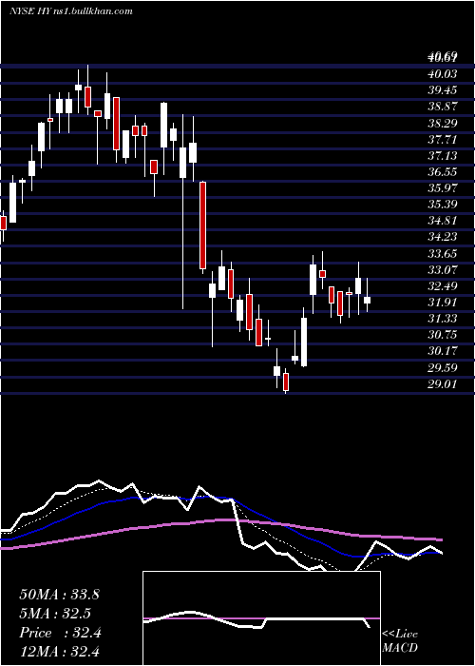Click the 30.75 price axis label
Viewport: 475px width, 666px height.
(x=443, y=335)
